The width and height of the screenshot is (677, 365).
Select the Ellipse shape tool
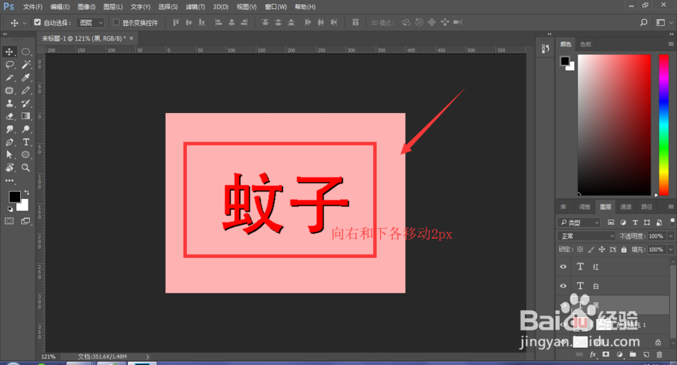[26, 154]
